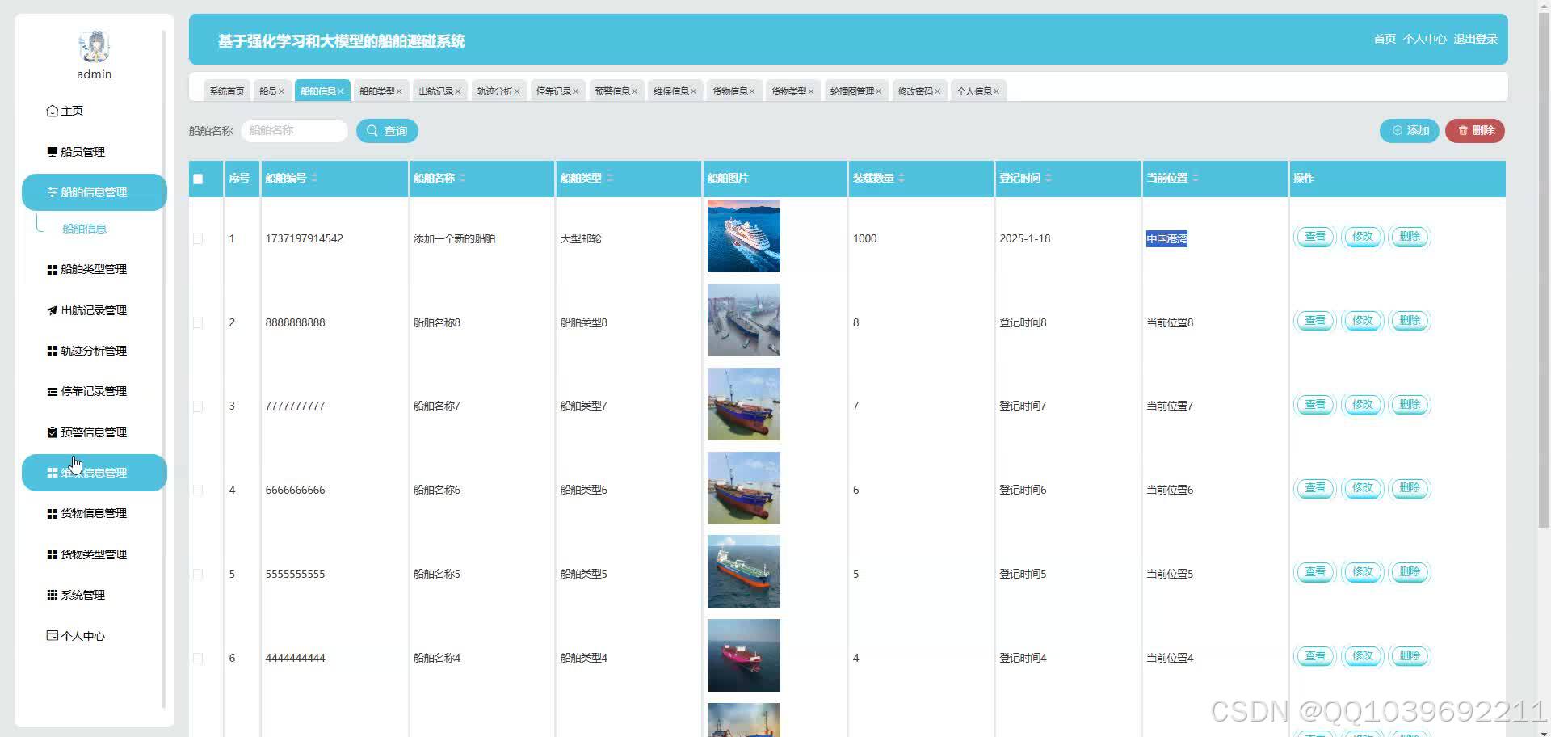1551x737 pixels.
Task: Tick the checkbox for ship 7777777777
Action: [198, 406]
